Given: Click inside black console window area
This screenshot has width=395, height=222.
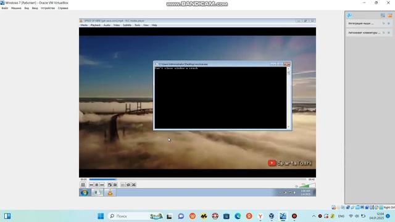Looking at the screenshot, I should point(221,97).
